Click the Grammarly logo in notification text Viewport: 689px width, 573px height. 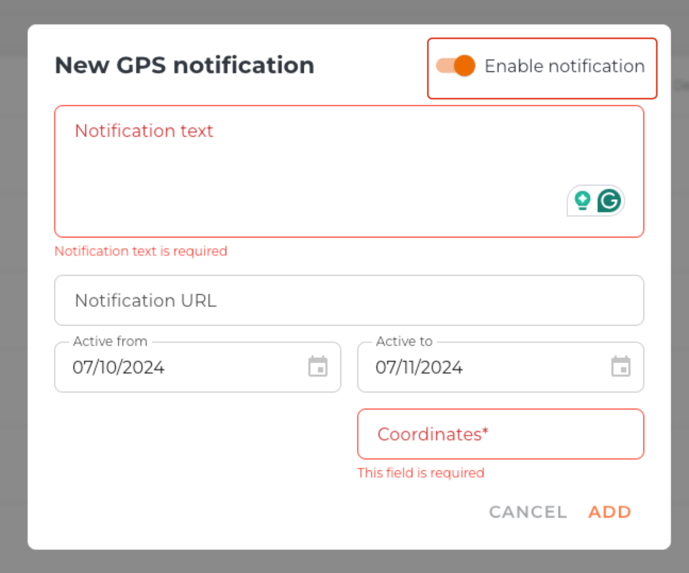coord(609,200)
